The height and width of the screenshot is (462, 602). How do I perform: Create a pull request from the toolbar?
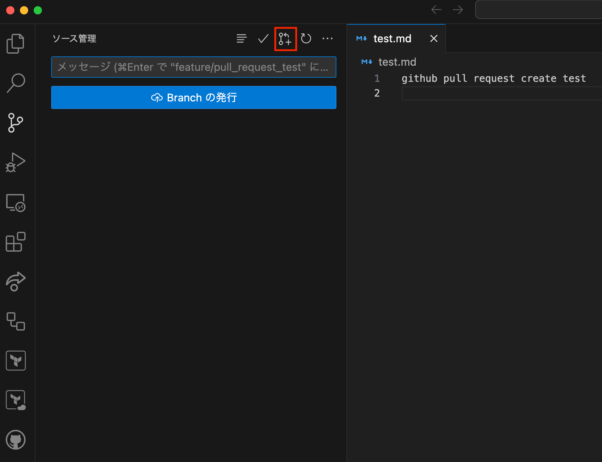coord(285,38)
